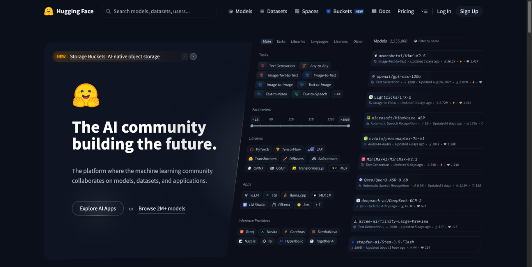Viewport: 532px width, 267px height.
Task: Click the main search models input field
Action: [159, 12]
